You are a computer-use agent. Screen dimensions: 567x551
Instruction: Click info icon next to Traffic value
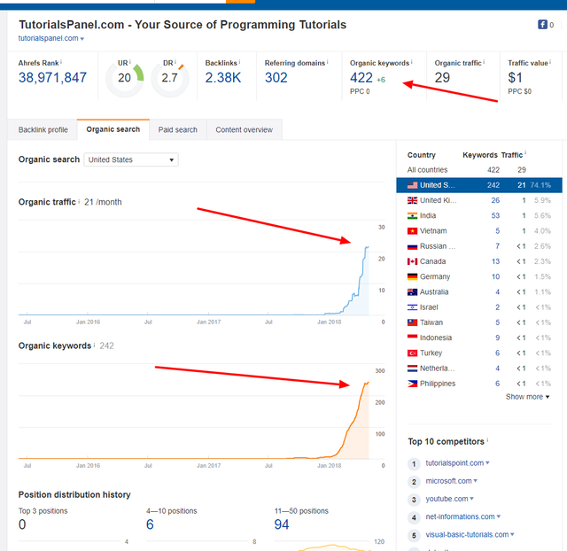coord(551,63)
